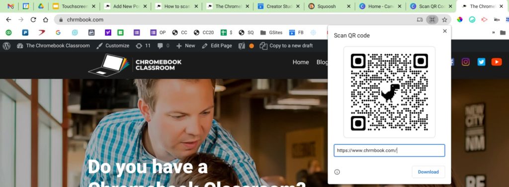View the comments count in admin bar
The width and height of the screenshot is (509, 187).
[x=163, y=46]
